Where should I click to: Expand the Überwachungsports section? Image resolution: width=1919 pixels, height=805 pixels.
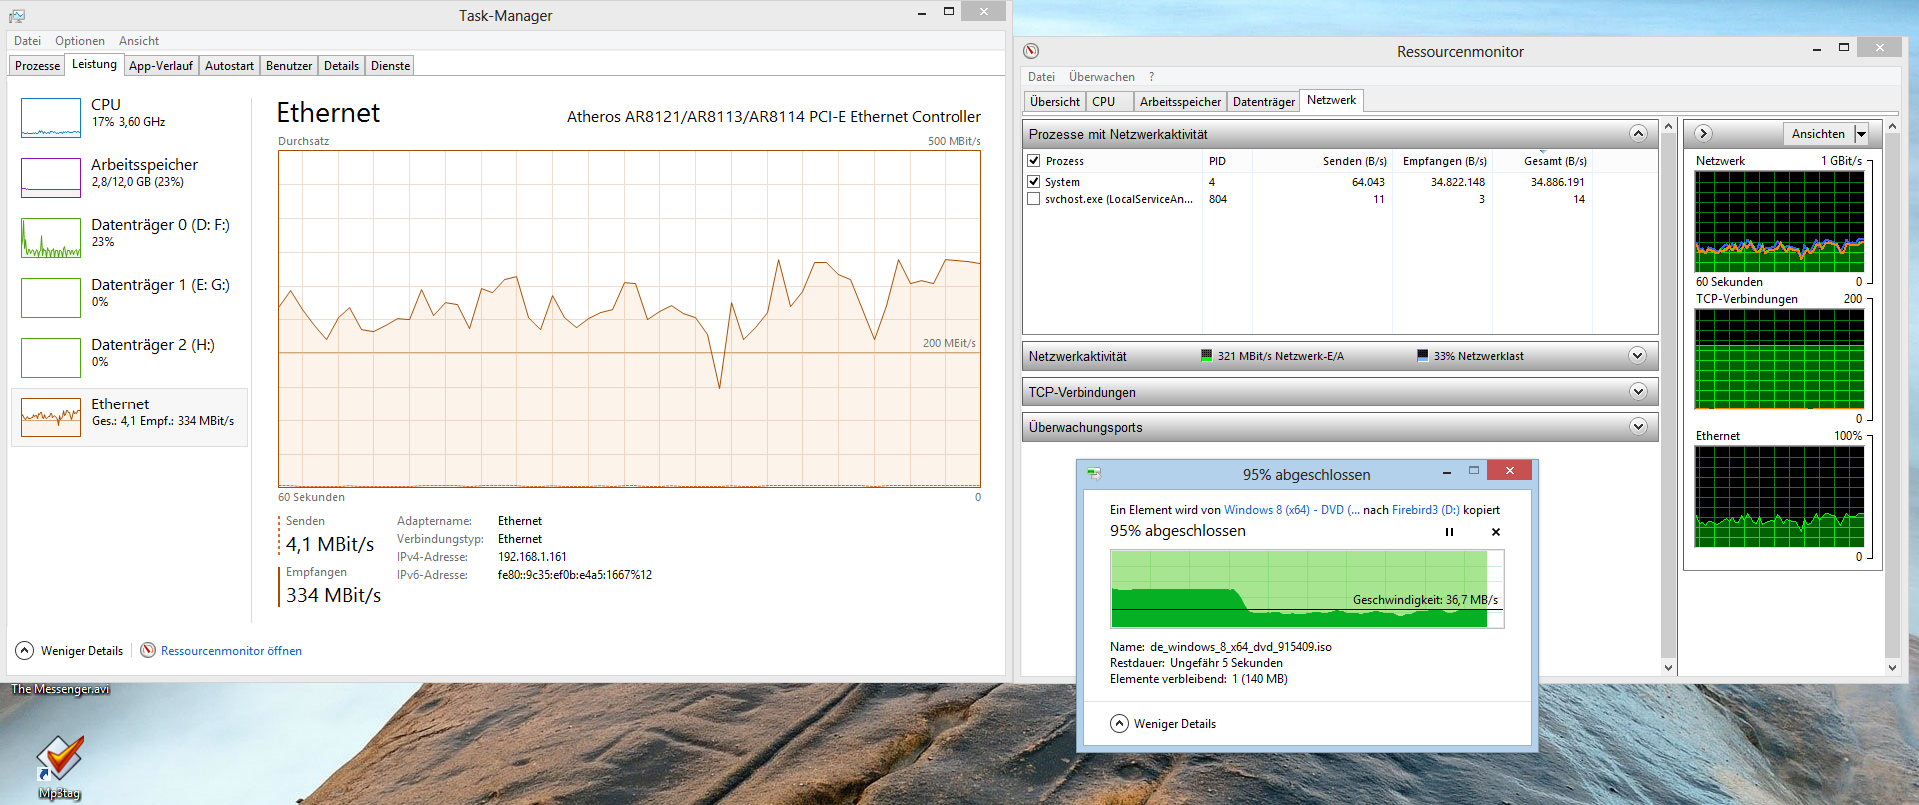click(1637, 427)
